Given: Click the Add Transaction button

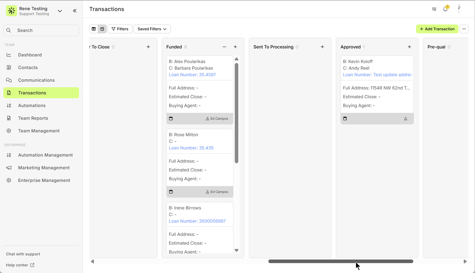Looking at the screenshot, I should pyautogui.click(x=437, y=29).
